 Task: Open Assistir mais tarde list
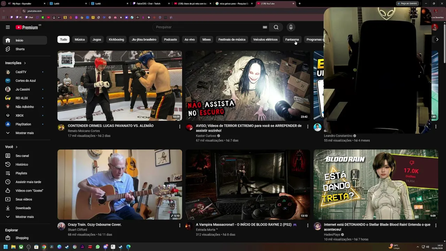[25, 182]
